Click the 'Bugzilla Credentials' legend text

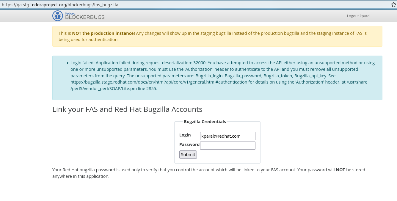click(205, 122)
